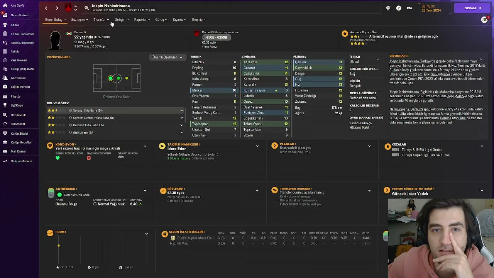
Task: Expand the Planlar panel chevron
Action: (369, 146)
